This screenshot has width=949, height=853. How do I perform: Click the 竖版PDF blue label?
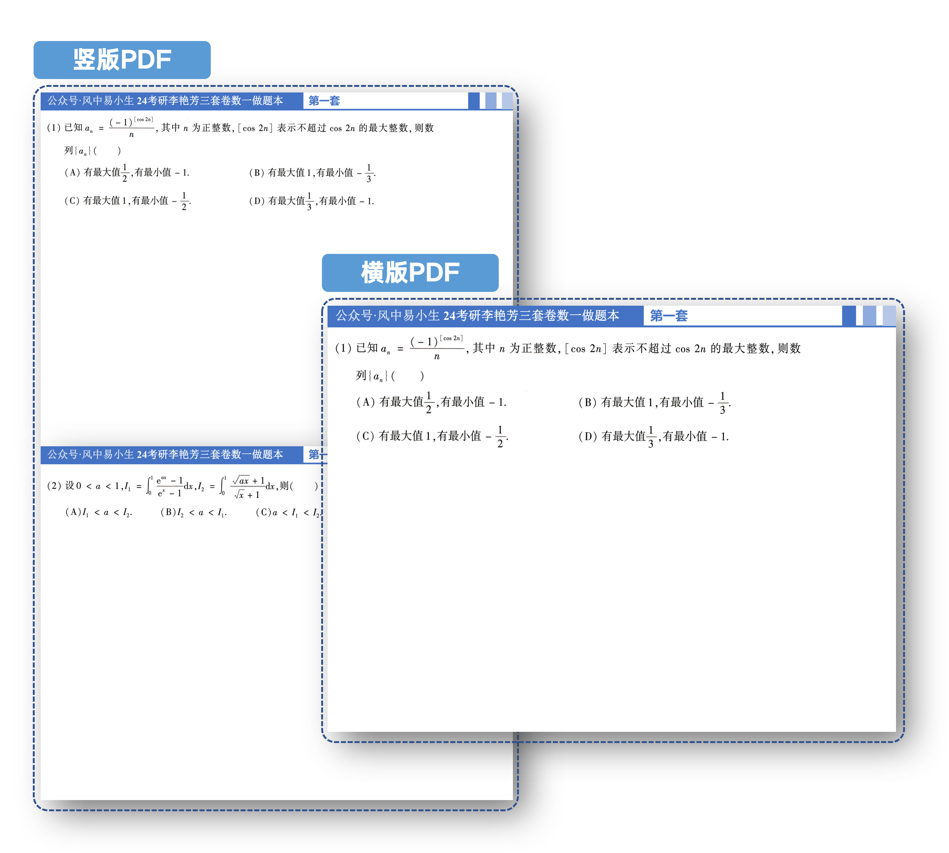(x=122, y=60)
